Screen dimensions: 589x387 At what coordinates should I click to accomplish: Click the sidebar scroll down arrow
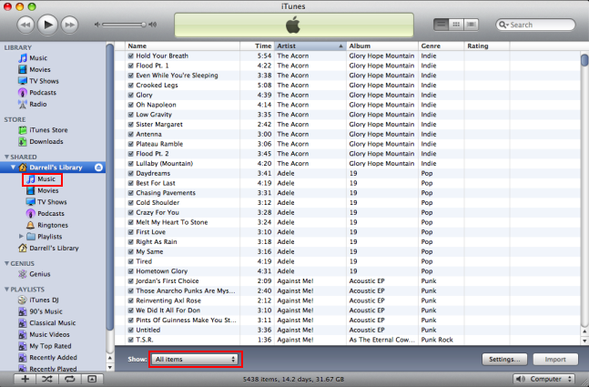click(109, 367)
